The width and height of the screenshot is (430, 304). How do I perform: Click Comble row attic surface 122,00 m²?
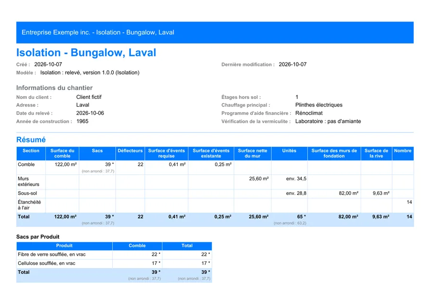(65, 164)
